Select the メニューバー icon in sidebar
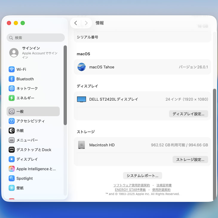218x218 pixels. 12,140
